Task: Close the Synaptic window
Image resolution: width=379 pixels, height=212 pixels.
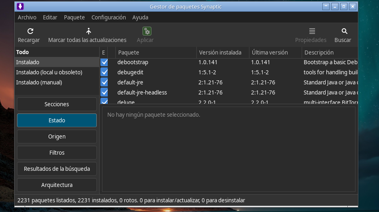Action: click(353, 6)
